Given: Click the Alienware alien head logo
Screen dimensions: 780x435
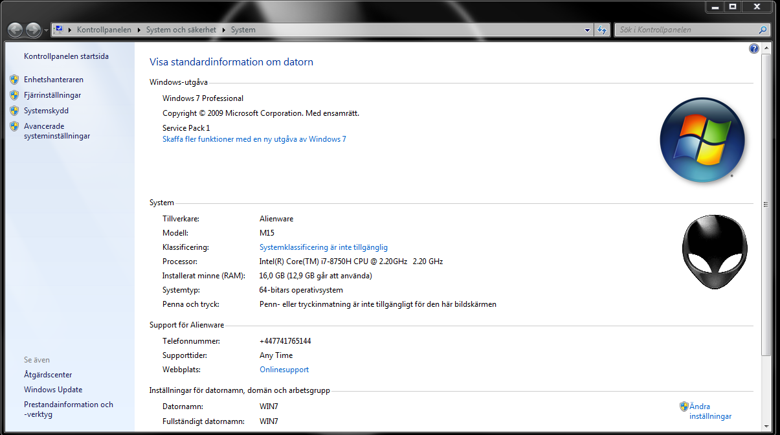Looking at the screenshot, I should tap(715, 252).
